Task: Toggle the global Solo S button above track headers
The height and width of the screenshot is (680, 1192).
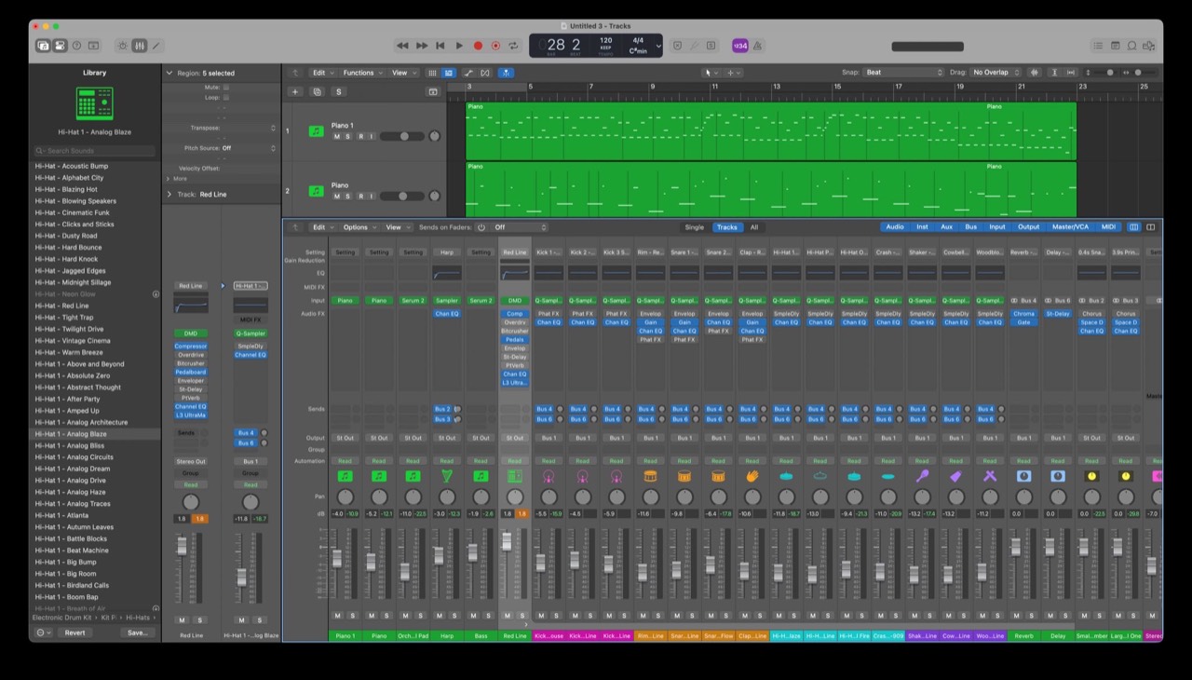Action: [x=338, y=91]
